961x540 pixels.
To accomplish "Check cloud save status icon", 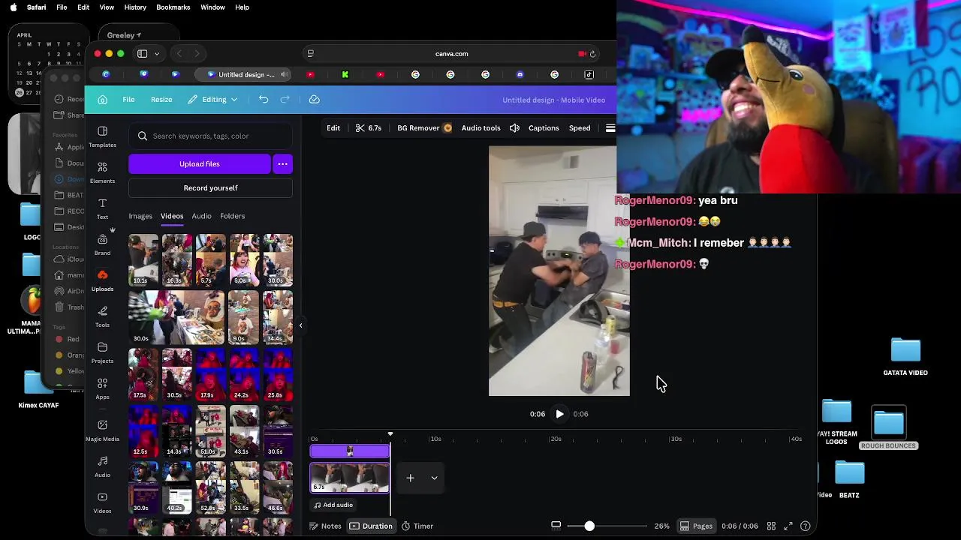I will pos(315,100).
